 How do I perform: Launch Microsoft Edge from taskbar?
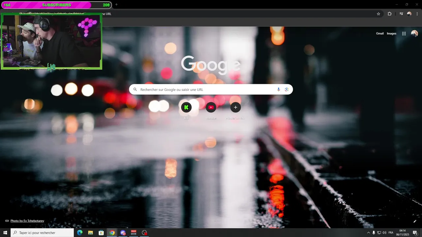click(79, 233)
